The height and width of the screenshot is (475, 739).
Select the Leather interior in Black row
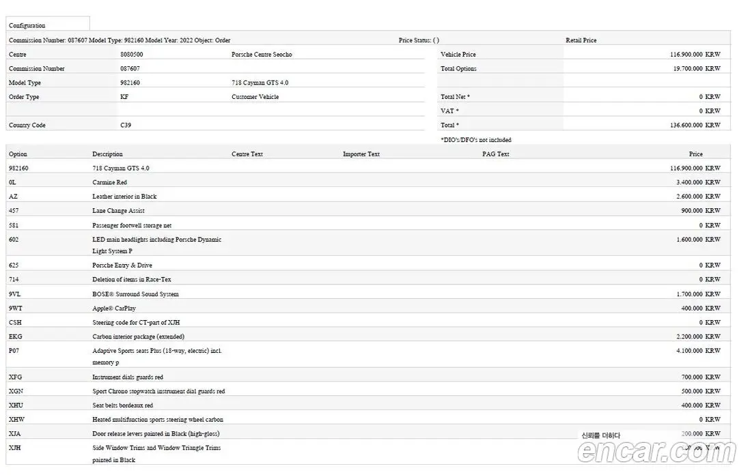click(x=368, y=197)
